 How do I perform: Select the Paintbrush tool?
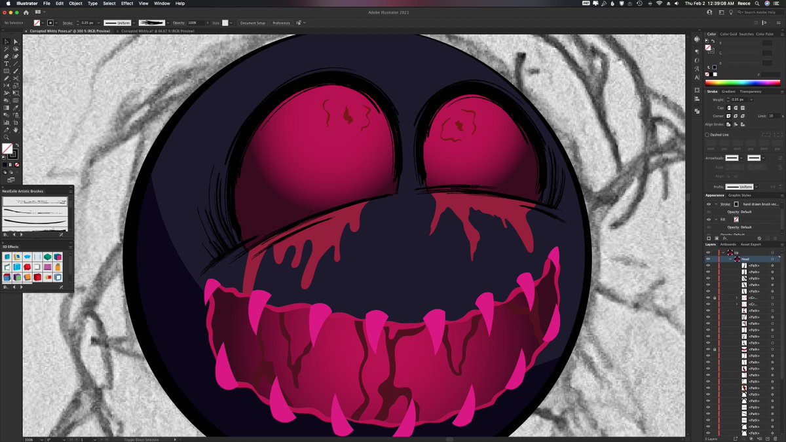[x=16, y=71]
